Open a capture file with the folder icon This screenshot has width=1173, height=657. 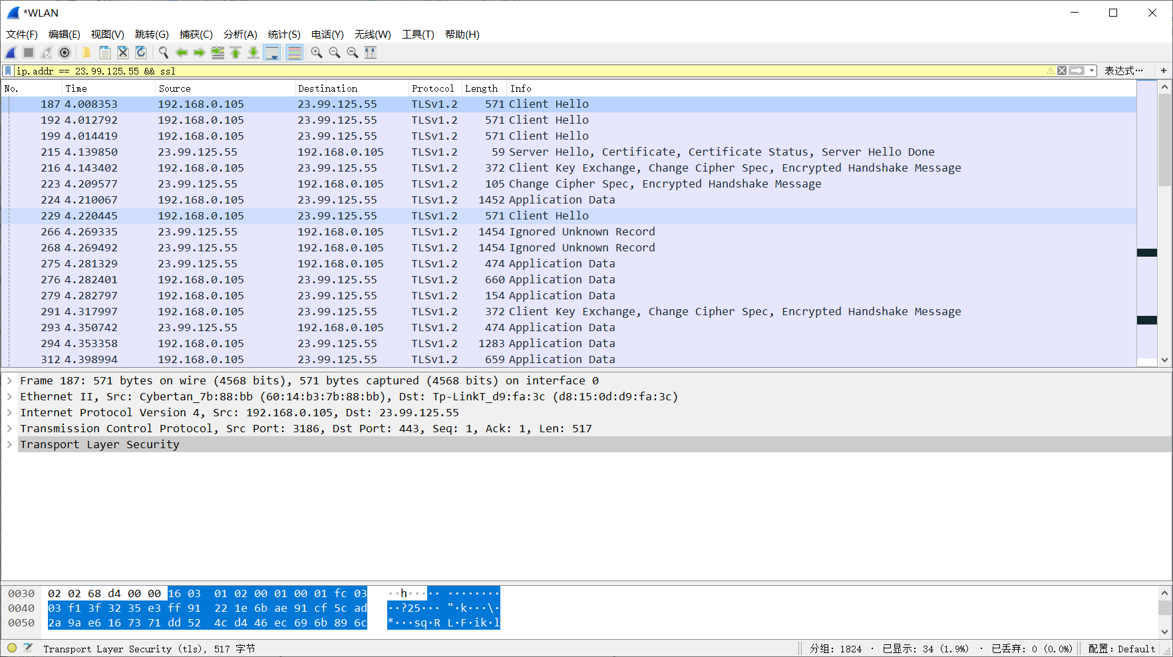pyautogui.click(x=86, y=53)
